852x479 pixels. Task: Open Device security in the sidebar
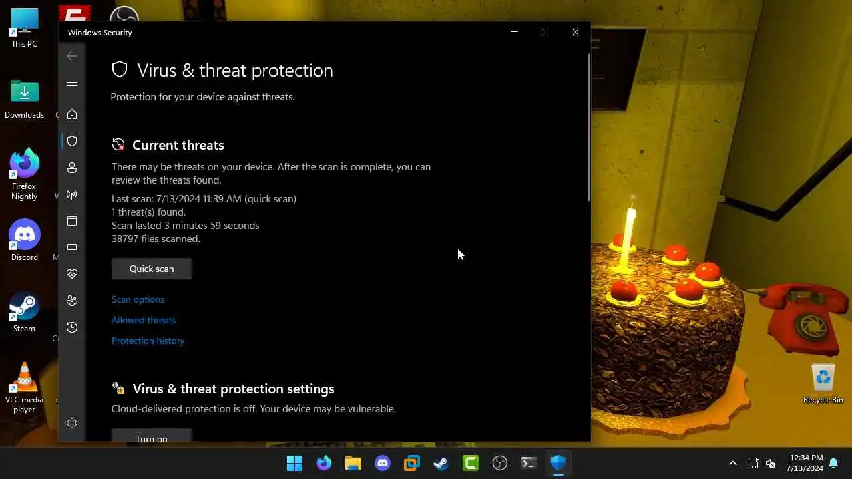point(72,247)
